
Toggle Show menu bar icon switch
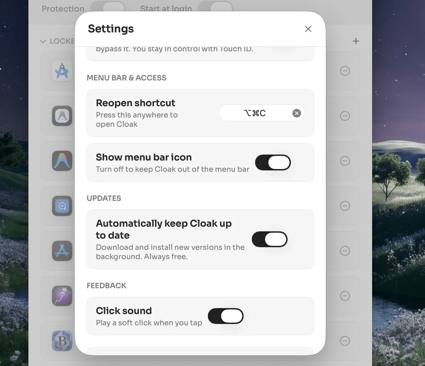coord(273,162)
